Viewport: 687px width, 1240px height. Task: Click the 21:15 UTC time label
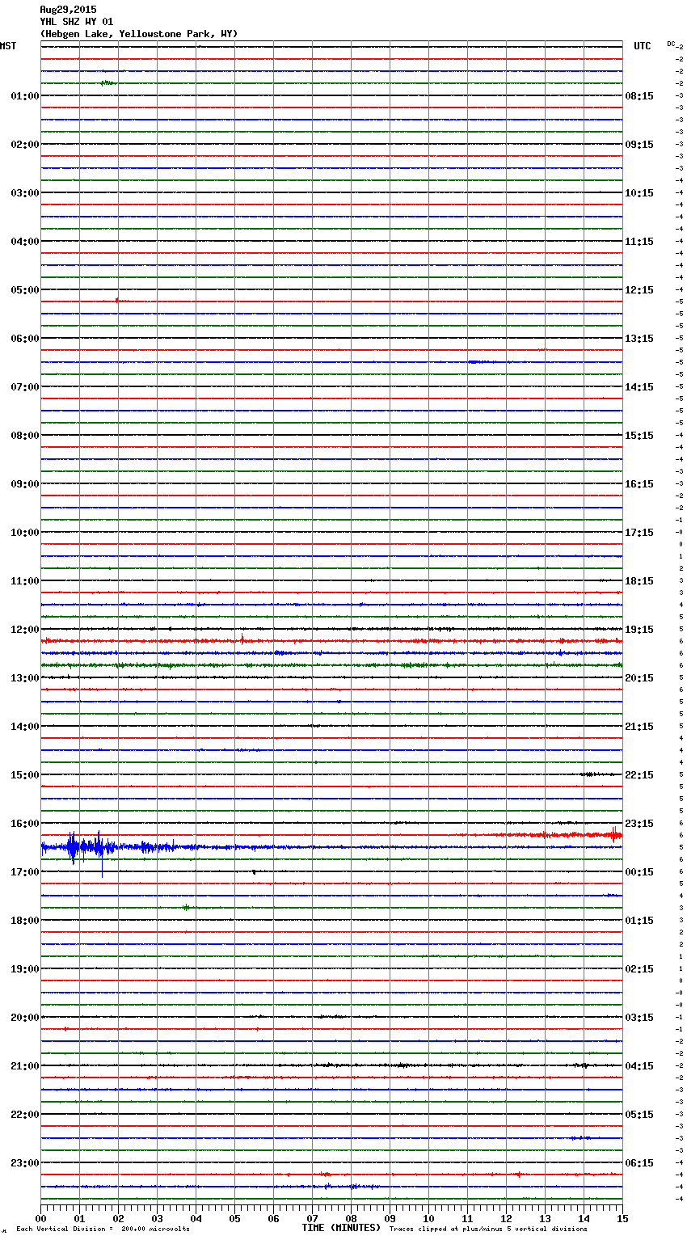point(639,727)
